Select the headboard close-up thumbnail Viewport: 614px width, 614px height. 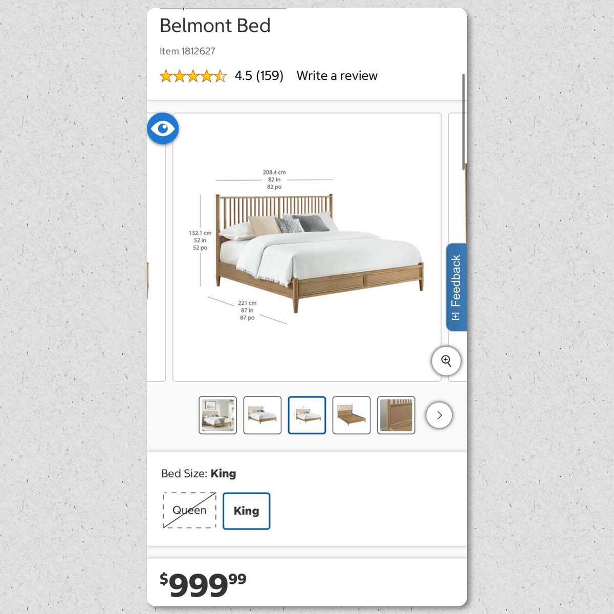click(396, 415)
